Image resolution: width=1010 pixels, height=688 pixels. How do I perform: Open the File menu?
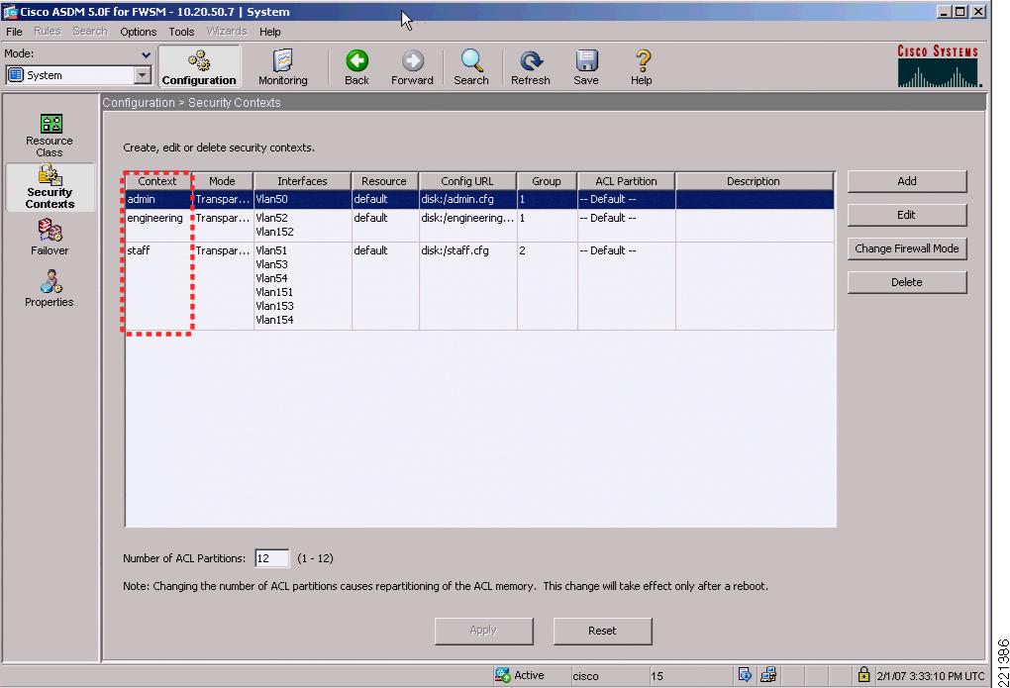point(14,32)
